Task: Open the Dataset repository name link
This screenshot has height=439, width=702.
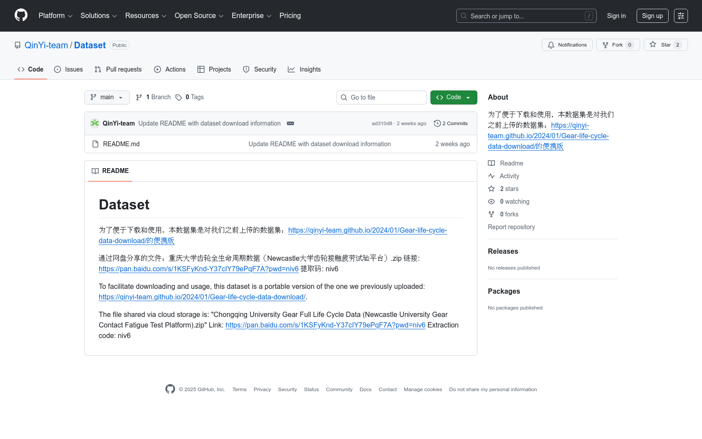Action: pos(90,45)
